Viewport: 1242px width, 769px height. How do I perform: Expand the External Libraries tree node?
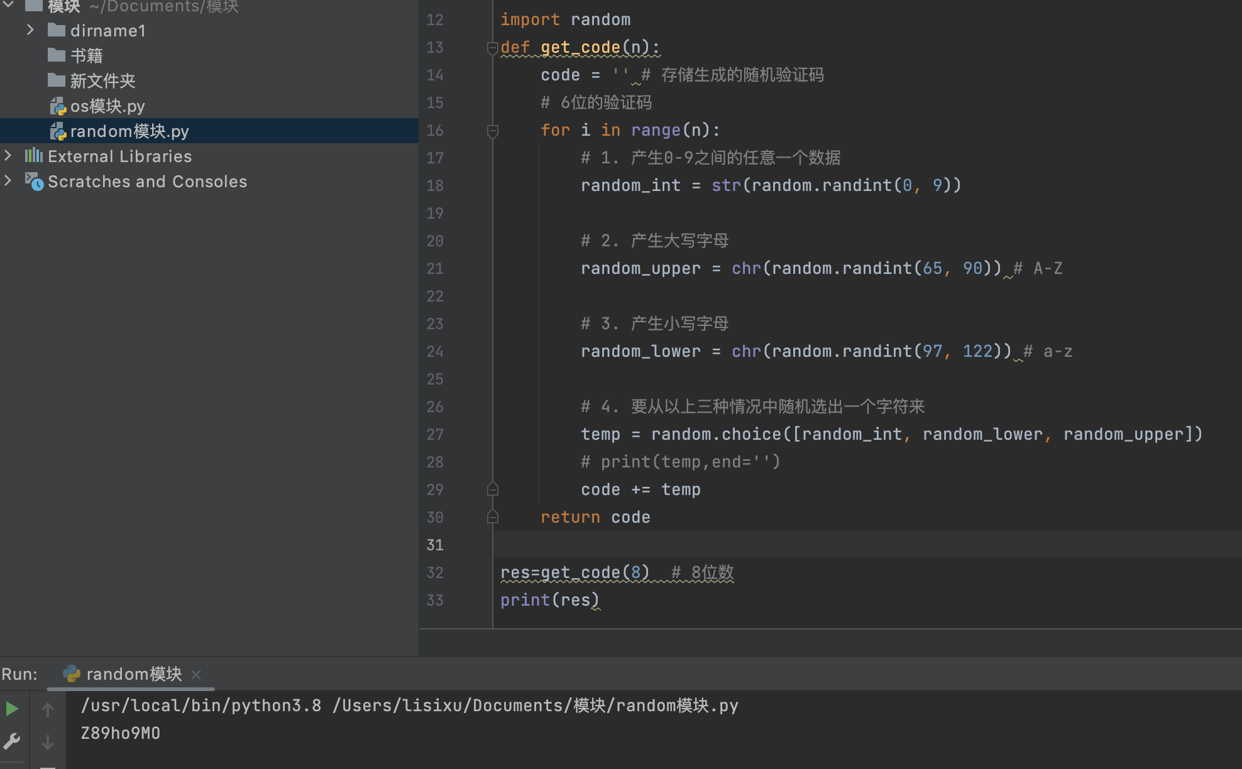point(8,155)
